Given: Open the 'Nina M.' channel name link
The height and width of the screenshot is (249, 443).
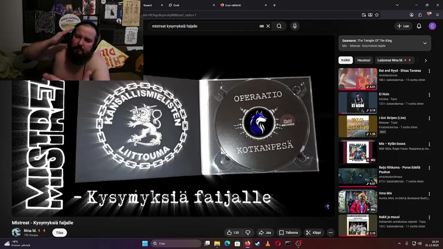Looking at the screenshot, I should [30, 231].
